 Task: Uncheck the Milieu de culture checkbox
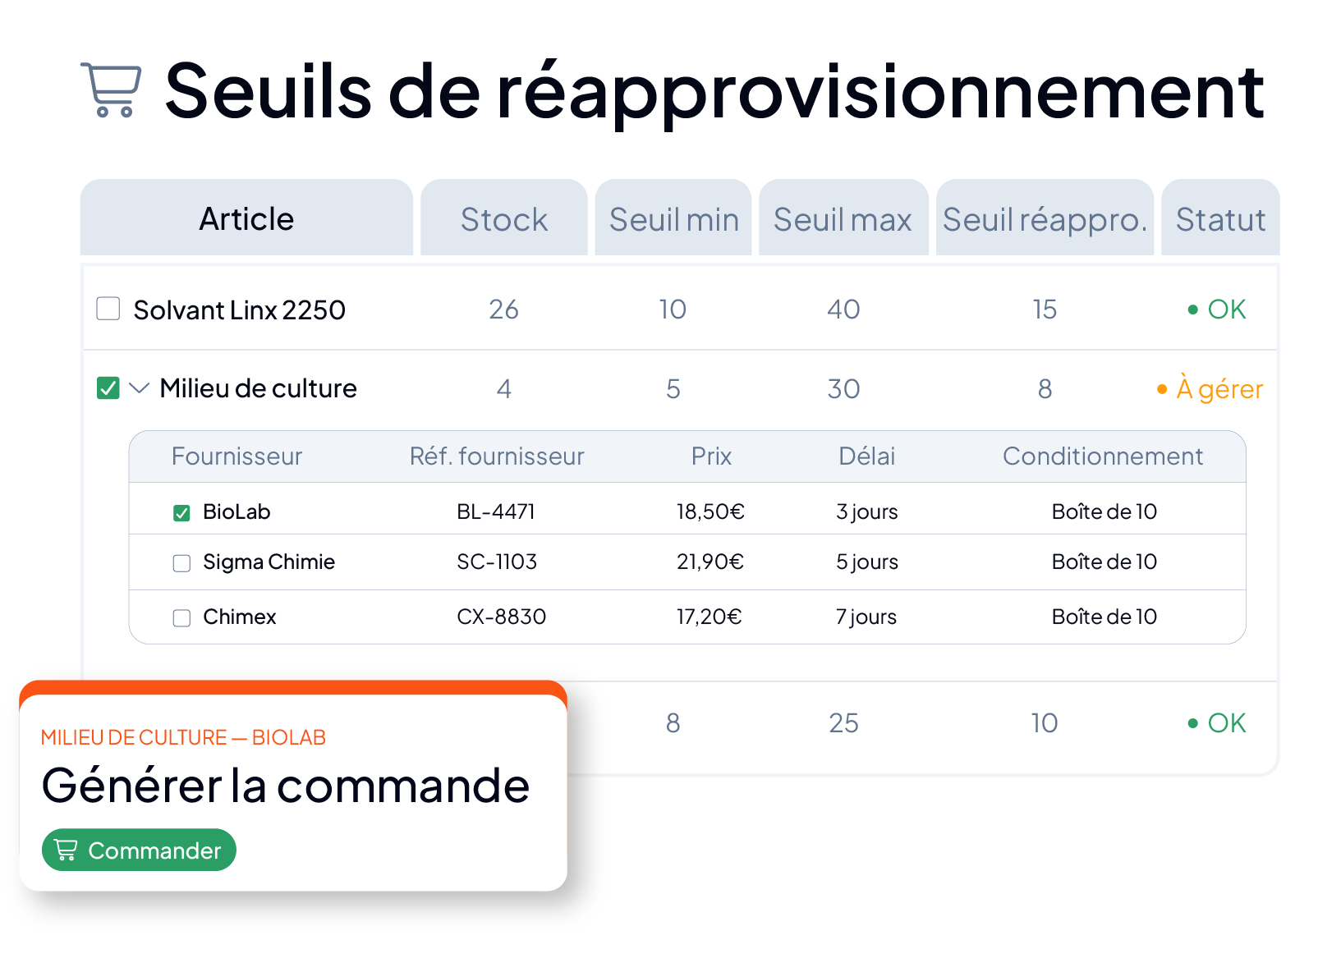click(108, 387)
